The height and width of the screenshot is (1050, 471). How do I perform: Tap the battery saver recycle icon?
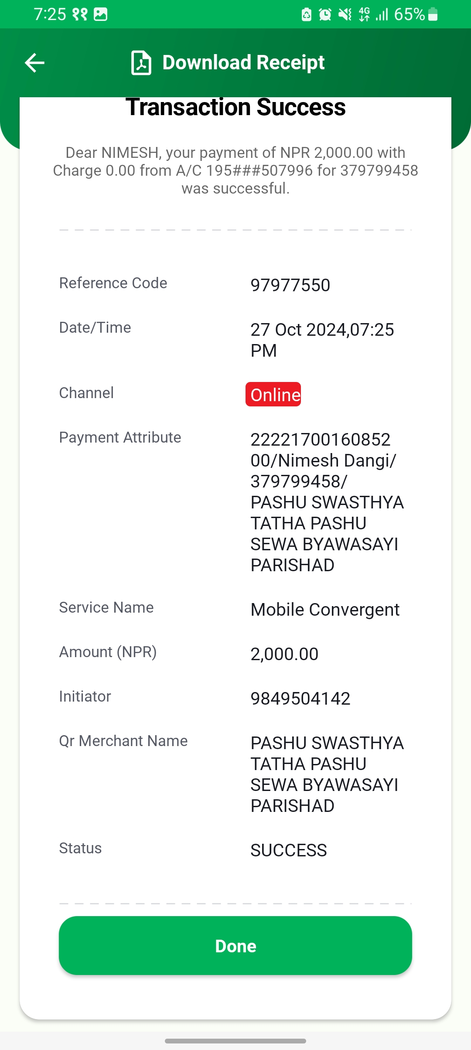(x=307, y=15)
